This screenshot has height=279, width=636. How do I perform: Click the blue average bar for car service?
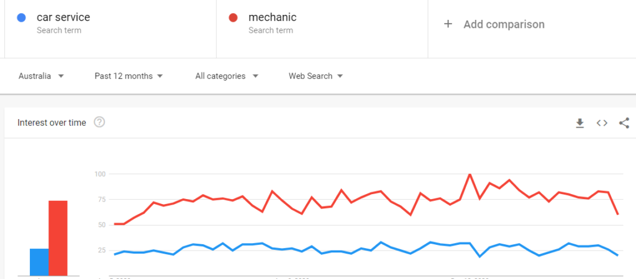[39, 262]
